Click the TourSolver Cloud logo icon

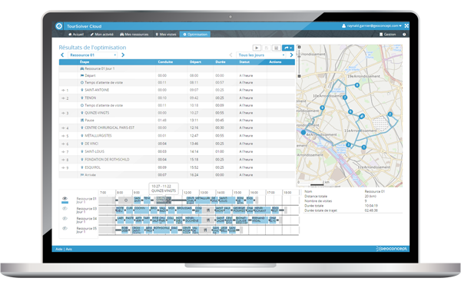point(59,26)
